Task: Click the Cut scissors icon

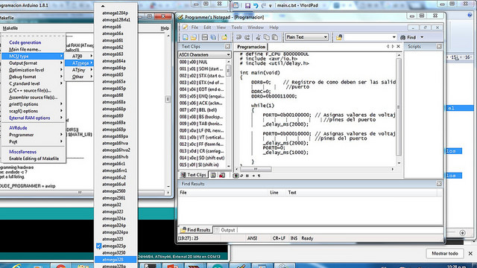Action: pos(259,37)
